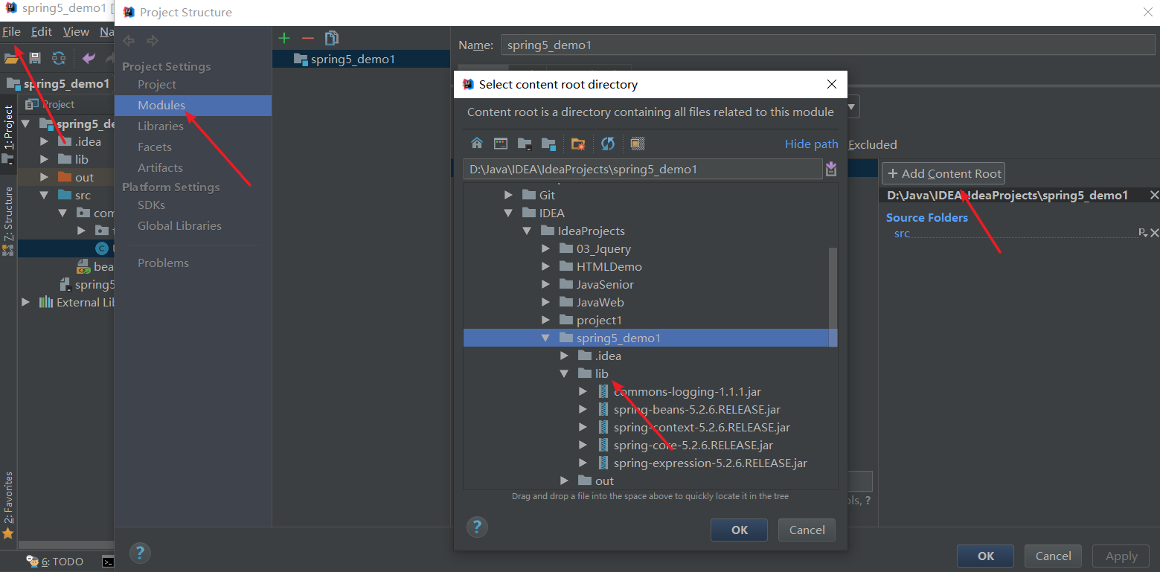Viewport: 1160px width, 572px height.
Task: Select spring-core-5.2.6.RELEASE.jar row
Action: [x=650, y=445]
